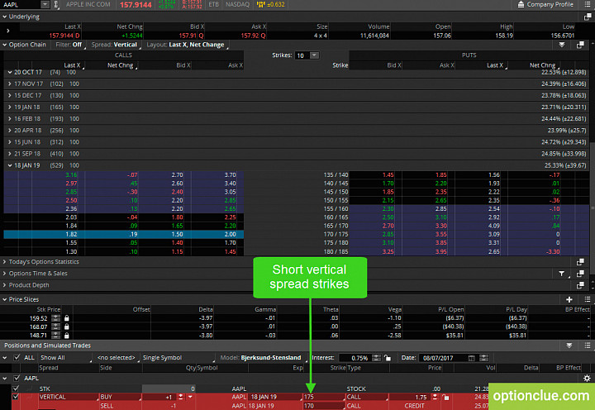
Task: Uncheck the AAPL group checkbox
Action: 17,378
